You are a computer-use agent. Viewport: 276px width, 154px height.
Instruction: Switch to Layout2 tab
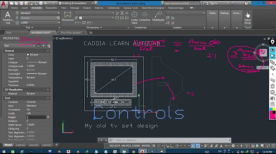20,145
